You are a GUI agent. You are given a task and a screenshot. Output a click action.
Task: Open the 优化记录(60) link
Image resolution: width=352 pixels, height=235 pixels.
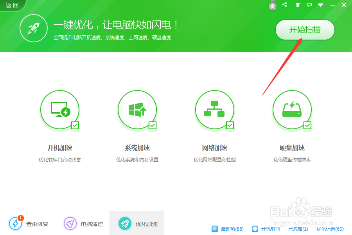[x=330, y=229]
